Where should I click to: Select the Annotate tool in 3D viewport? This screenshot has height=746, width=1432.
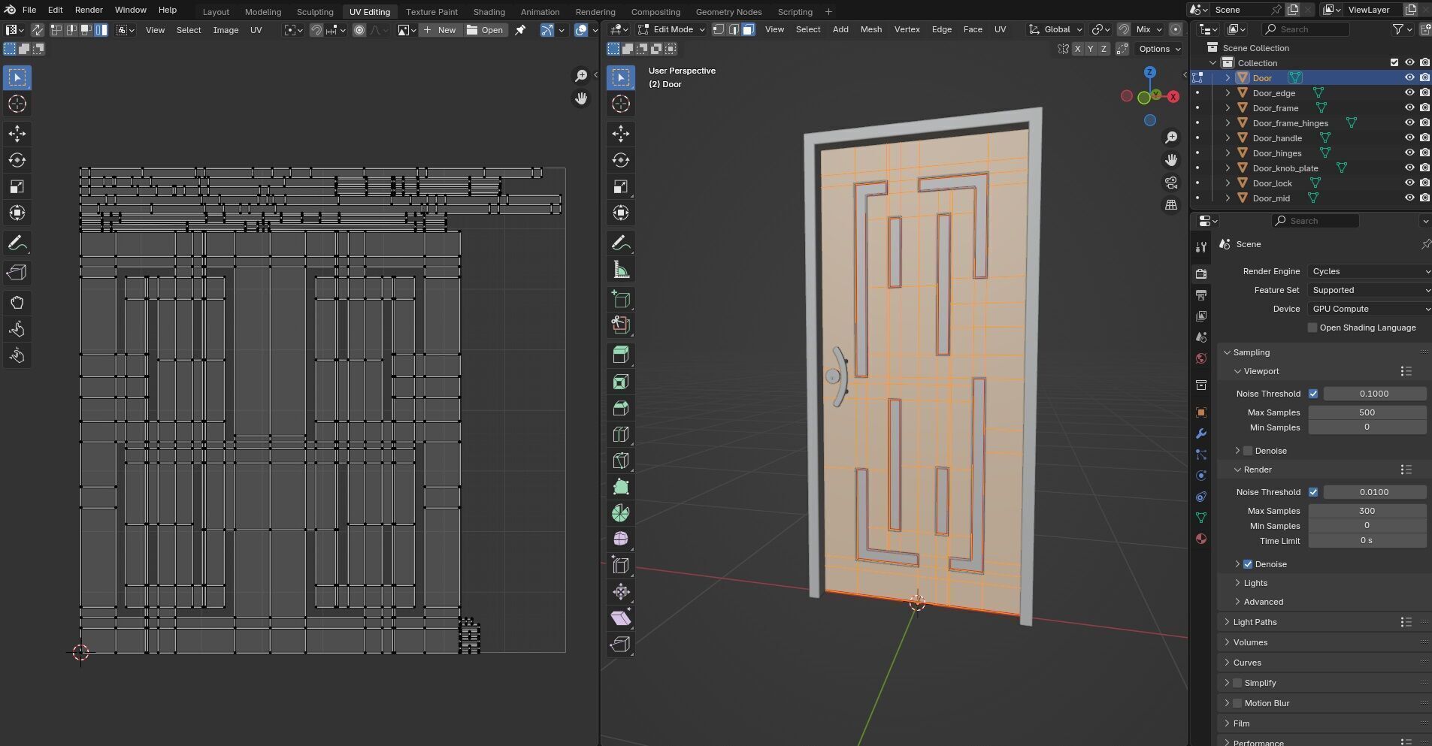[x=621, y=243]
